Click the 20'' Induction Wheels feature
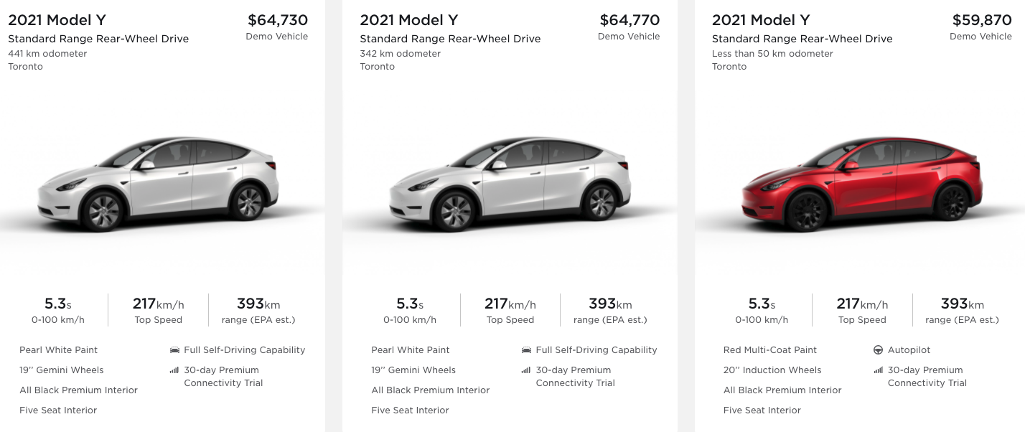 click(772, 370)
